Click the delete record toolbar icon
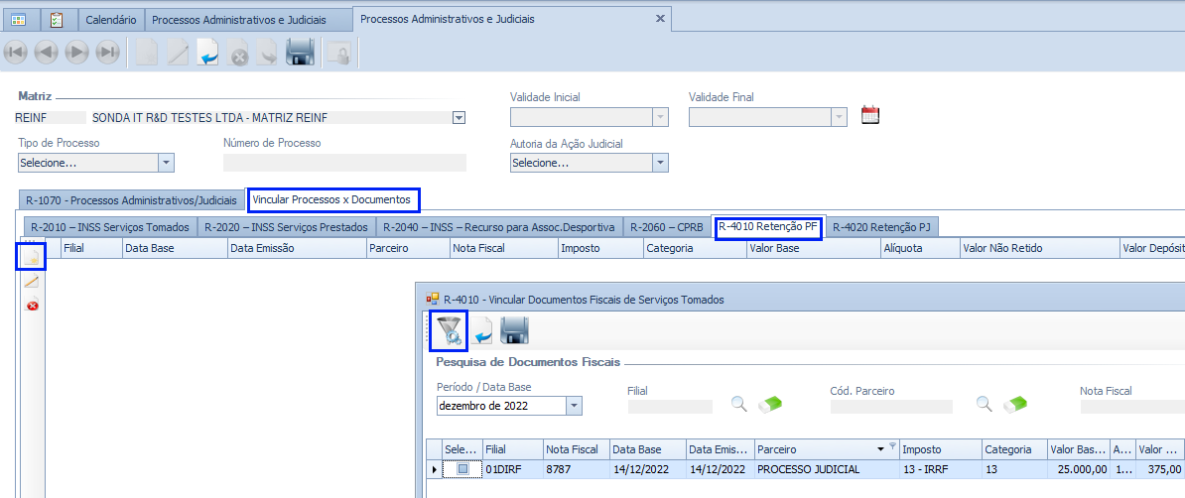 238,53
